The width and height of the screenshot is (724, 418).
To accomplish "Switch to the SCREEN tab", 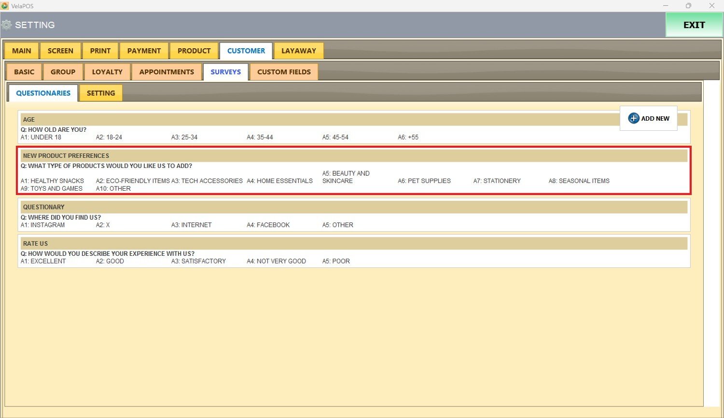I will (60, 51).
